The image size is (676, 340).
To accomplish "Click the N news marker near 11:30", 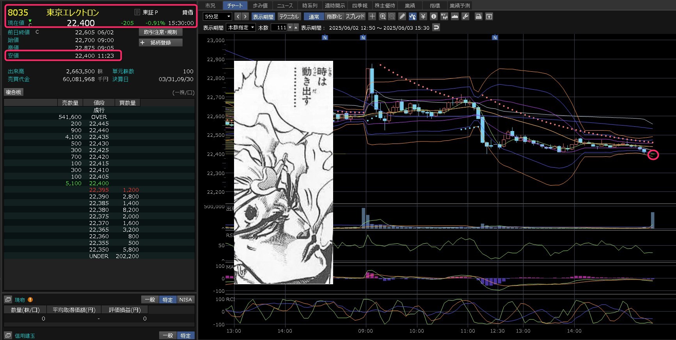I will (495, 37).
